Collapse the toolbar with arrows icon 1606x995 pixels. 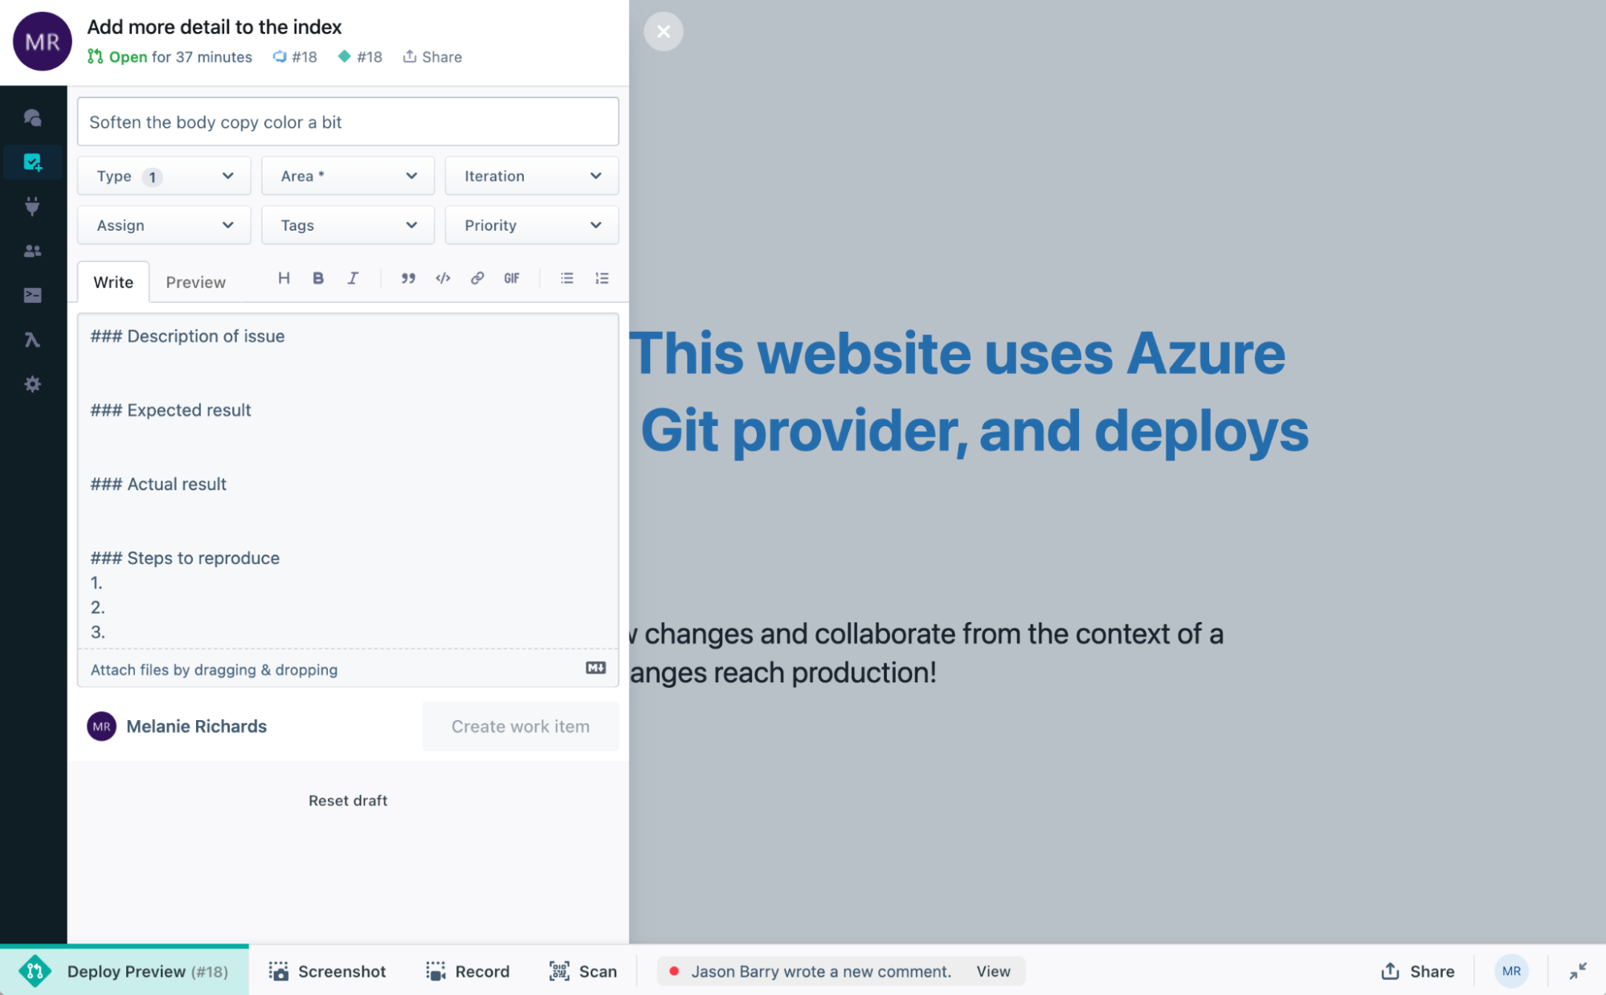1578,971
